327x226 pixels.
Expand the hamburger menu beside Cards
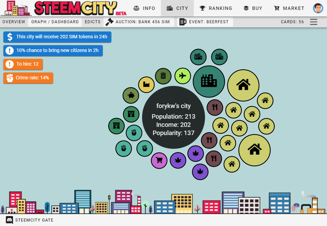pos(314,22)
